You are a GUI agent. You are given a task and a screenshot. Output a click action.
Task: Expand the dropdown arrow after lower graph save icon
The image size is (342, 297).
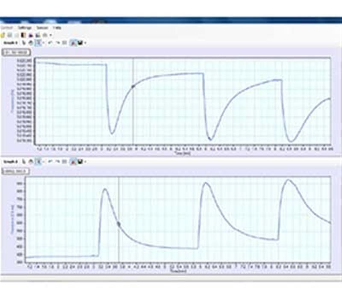[85, 162]
